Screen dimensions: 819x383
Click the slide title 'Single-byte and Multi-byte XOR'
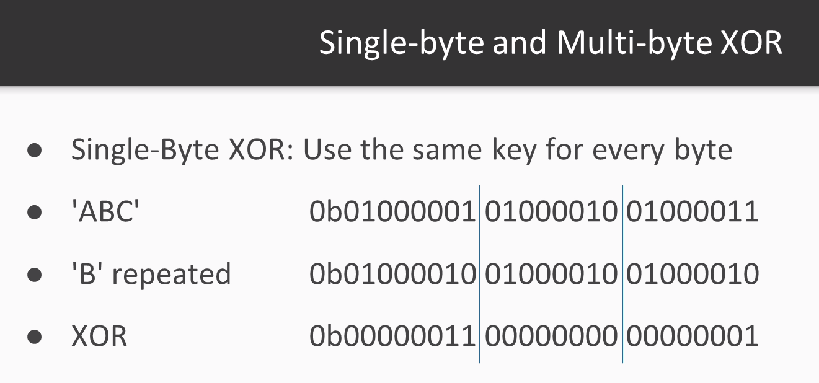(550, 42)
